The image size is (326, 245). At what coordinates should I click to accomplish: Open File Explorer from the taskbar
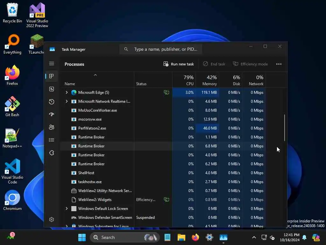click(181, 237)
